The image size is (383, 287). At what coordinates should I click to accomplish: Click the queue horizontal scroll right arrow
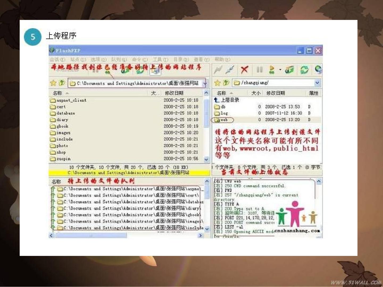pos(201,235)
